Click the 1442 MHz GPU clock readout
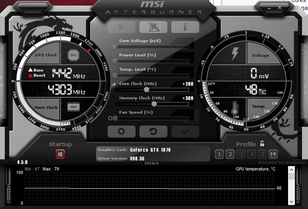Viewport: 308px width, 209px height. tap(69, 73)
